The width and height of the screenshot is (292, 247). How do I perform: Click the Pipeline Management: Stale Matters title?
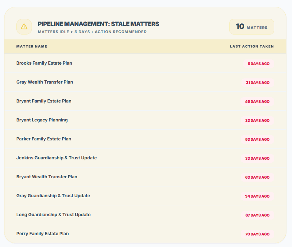tap(98, 24)
